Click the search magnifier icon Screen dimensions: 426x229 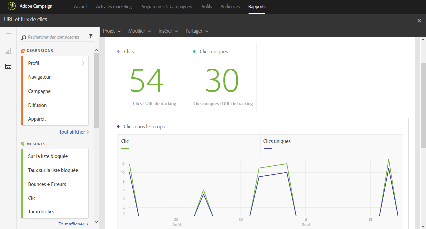pyautogui.click(x=24, y=37)
